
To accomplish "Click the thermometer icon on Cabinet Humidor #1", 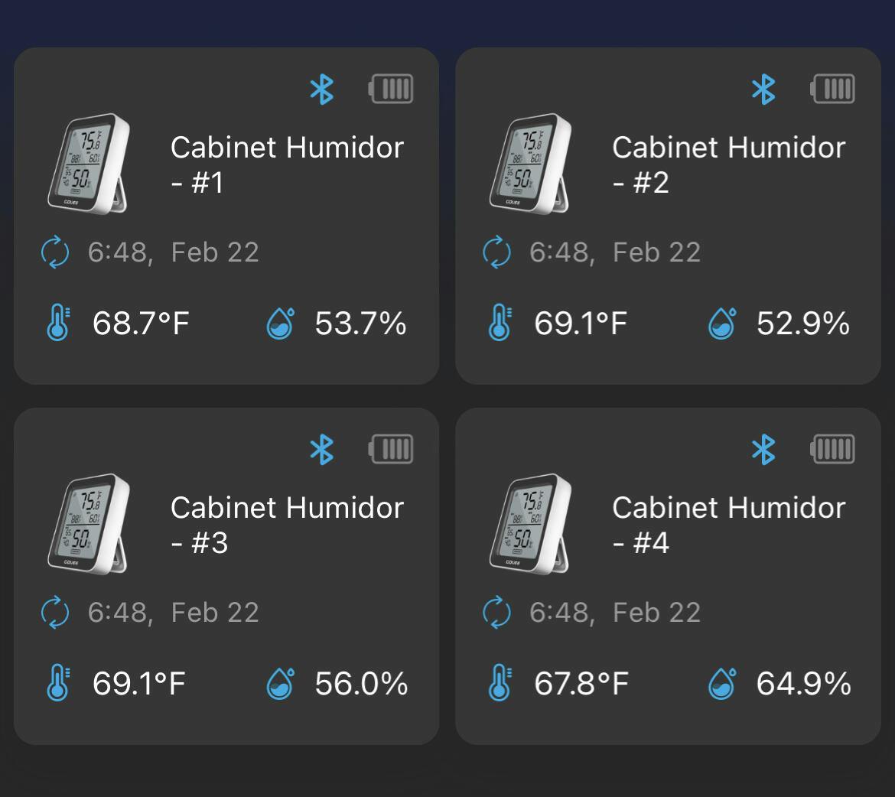I will 57,323.
